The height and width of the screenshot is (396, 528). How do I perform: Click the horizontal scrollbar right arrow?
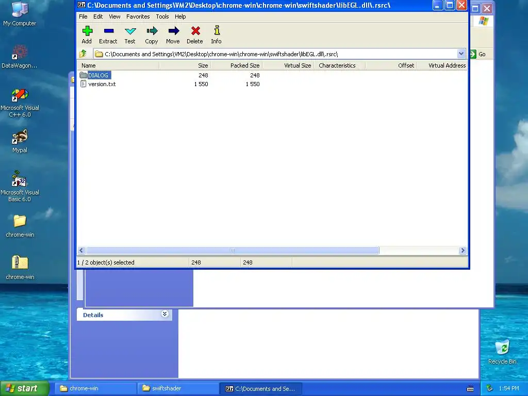click(463, 250)
